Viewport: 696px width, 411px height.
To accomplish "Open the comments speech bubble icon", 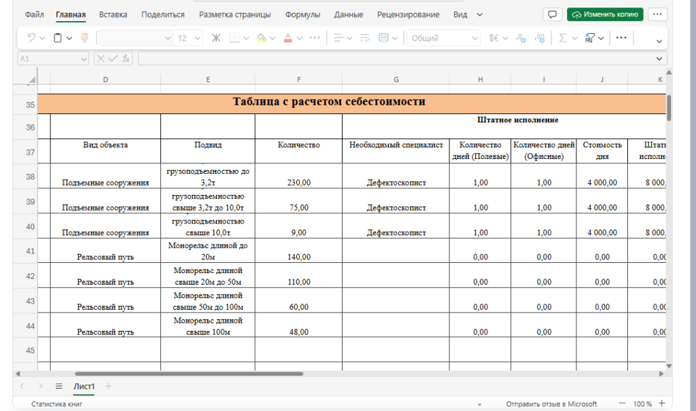I will click(x=553, y=14).
